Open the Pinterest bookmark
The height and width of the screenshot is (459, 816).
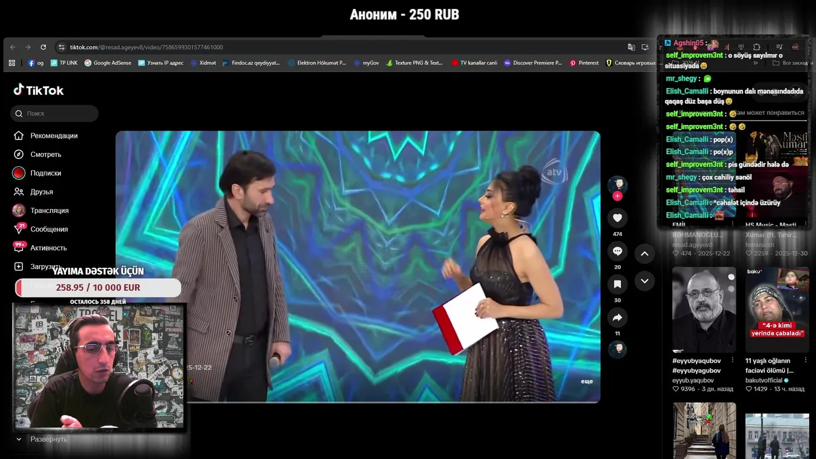click(584, 63)
